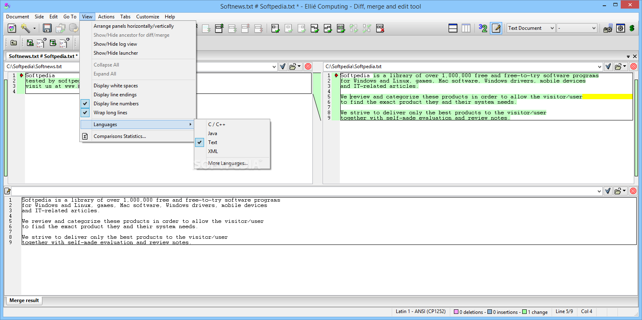Image resolution: width=642 pixels, height=320 pixels.
Task: Open the Actions menu
Action: pyautogui.click(x=106, y=17)
